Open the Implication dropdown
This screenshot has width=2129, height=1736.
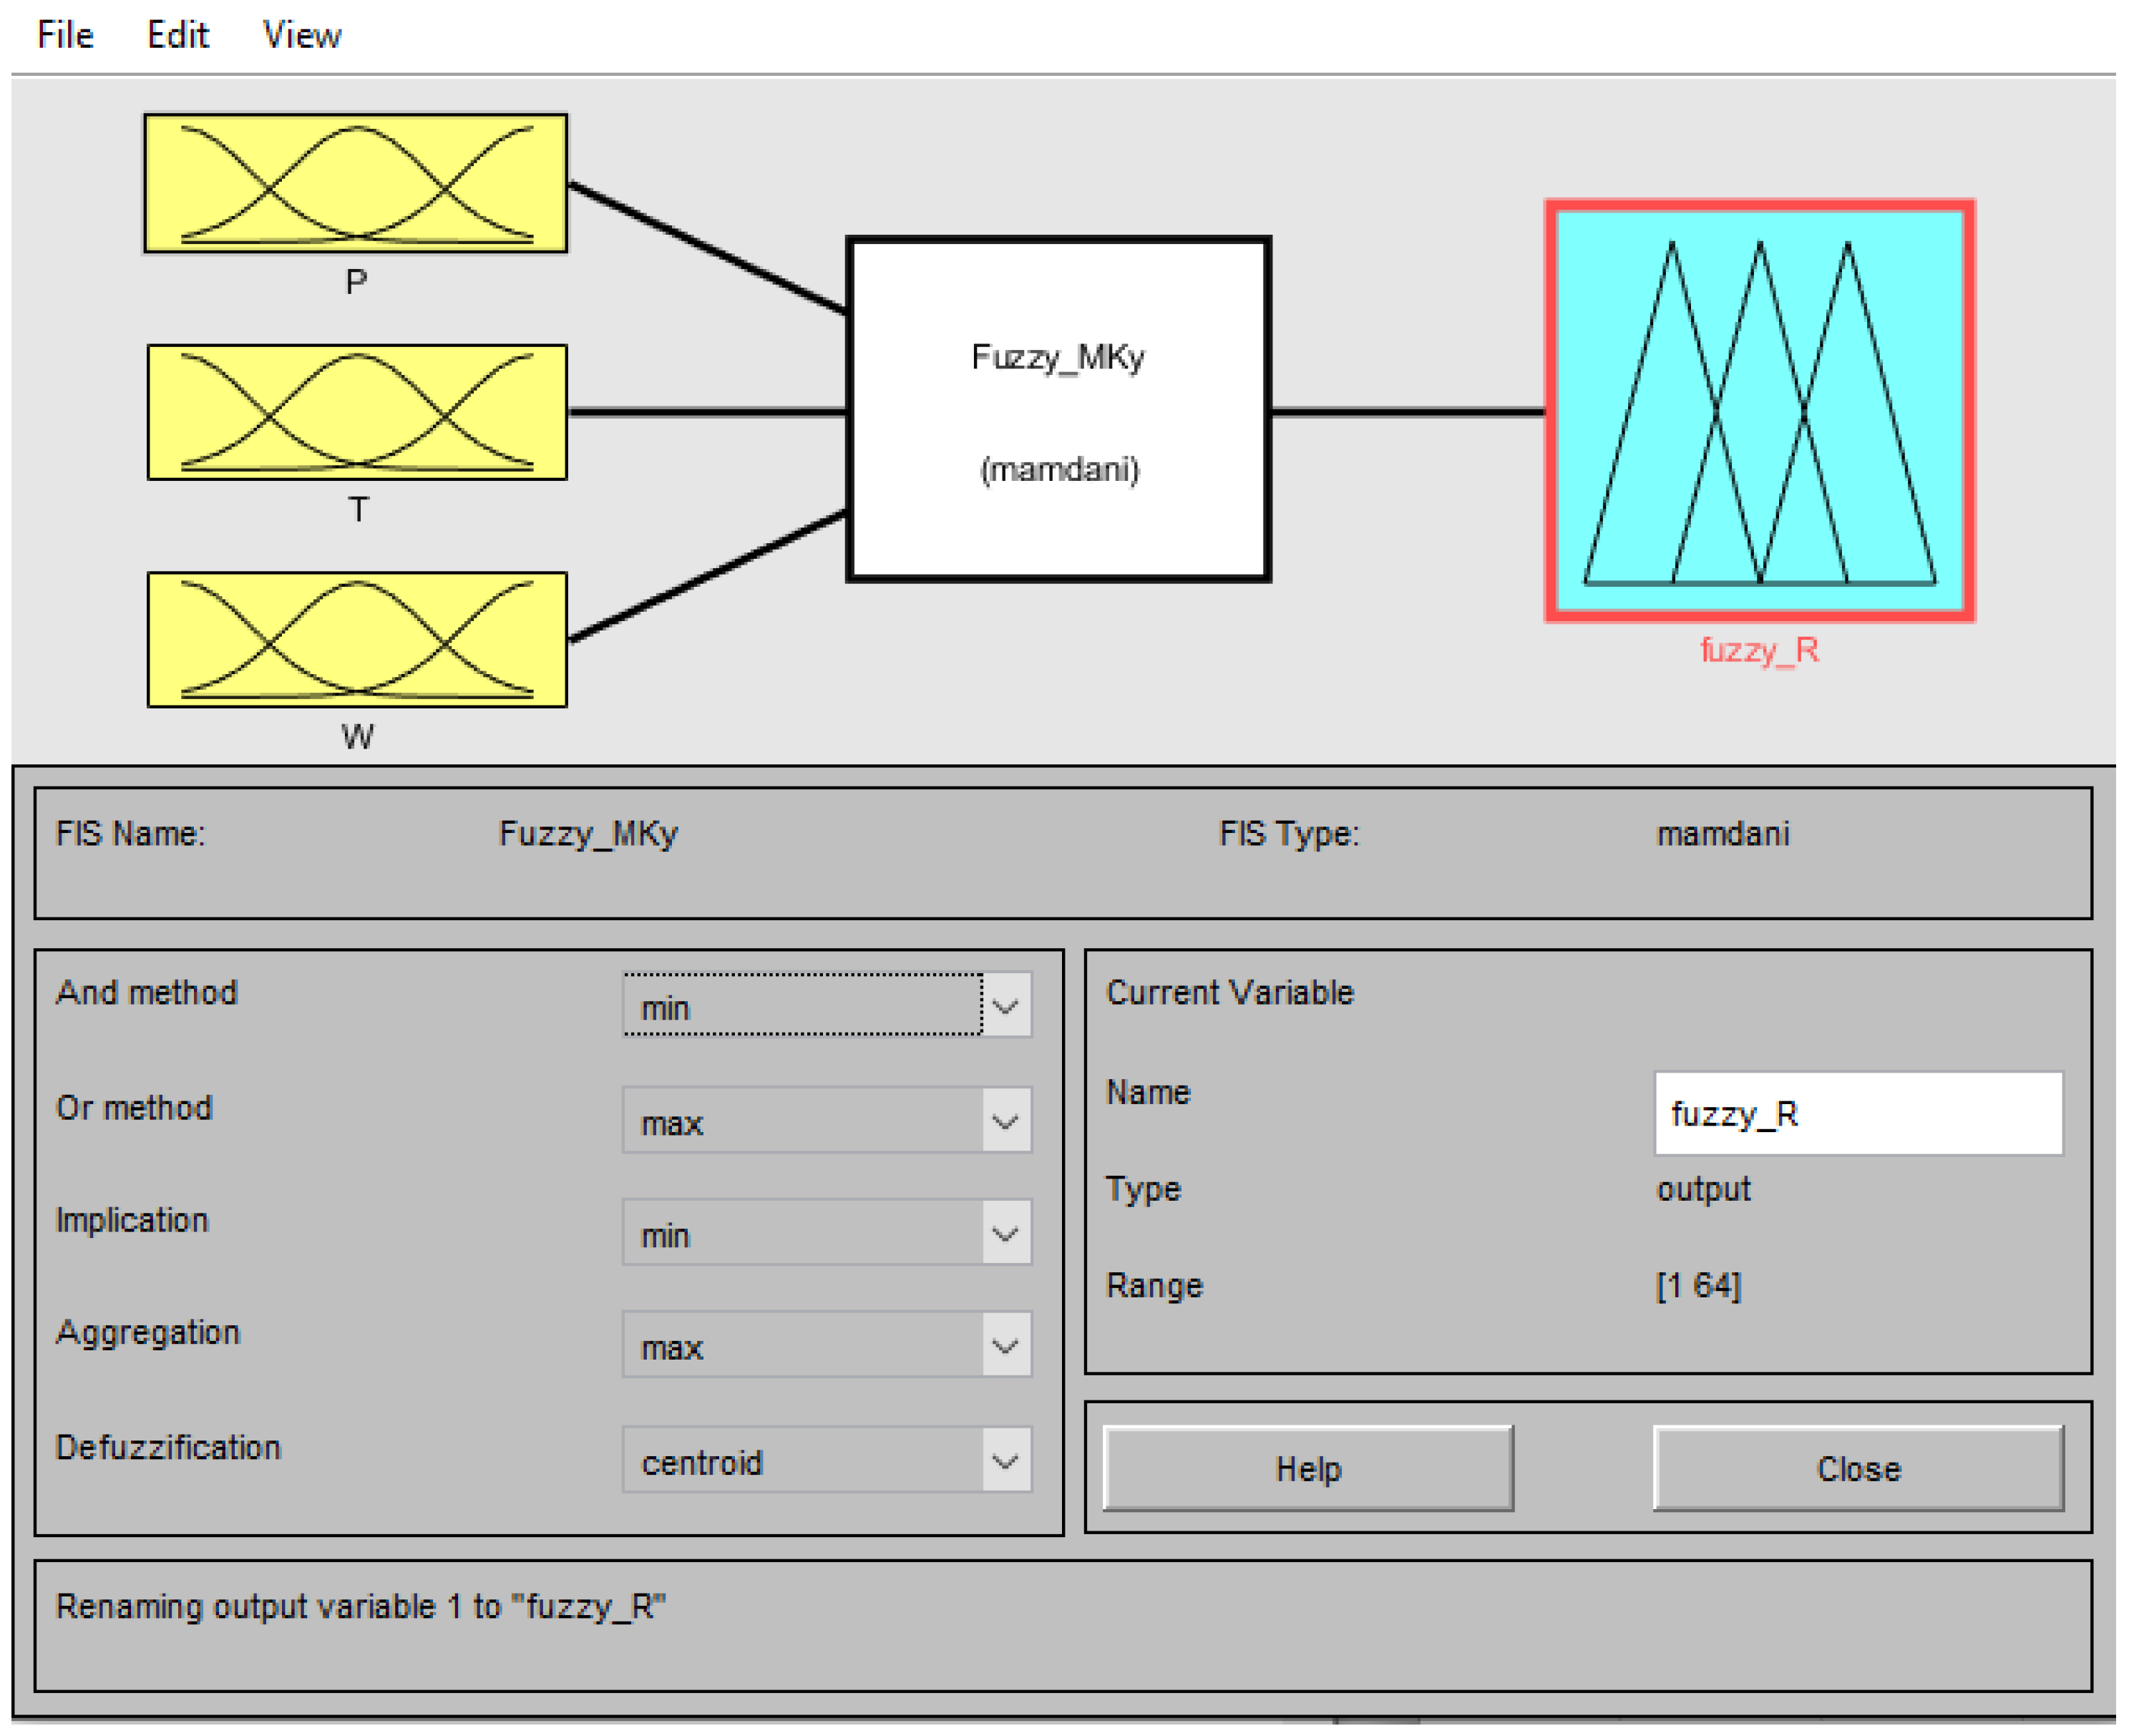coord(826,1233)
